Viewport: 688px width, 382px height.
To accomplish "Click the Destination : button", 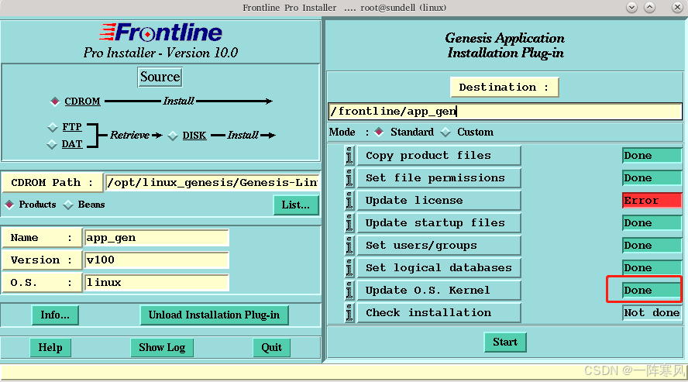I will coord(504,88).
